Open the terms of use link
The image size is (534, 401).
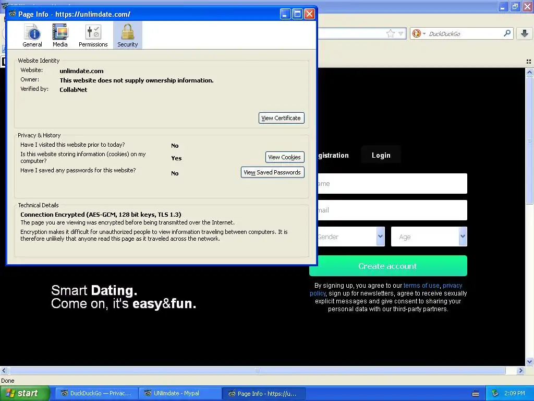tap(421, 286)
